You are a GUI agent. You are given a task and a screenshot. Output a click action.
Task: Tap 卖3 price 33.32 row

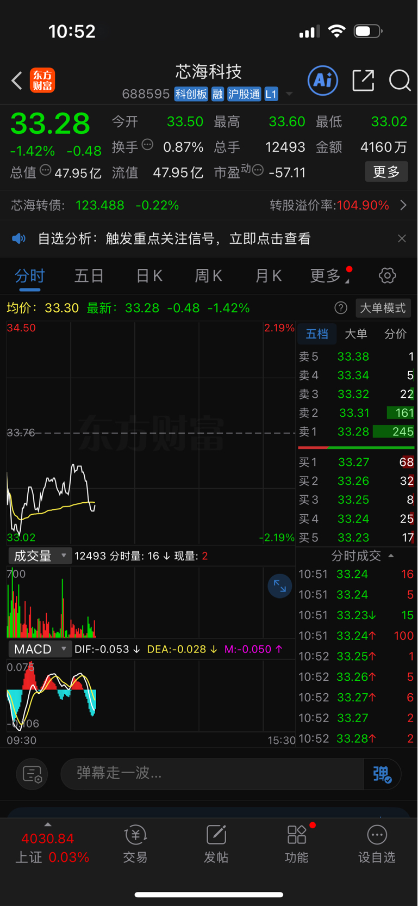click(356, 394)
